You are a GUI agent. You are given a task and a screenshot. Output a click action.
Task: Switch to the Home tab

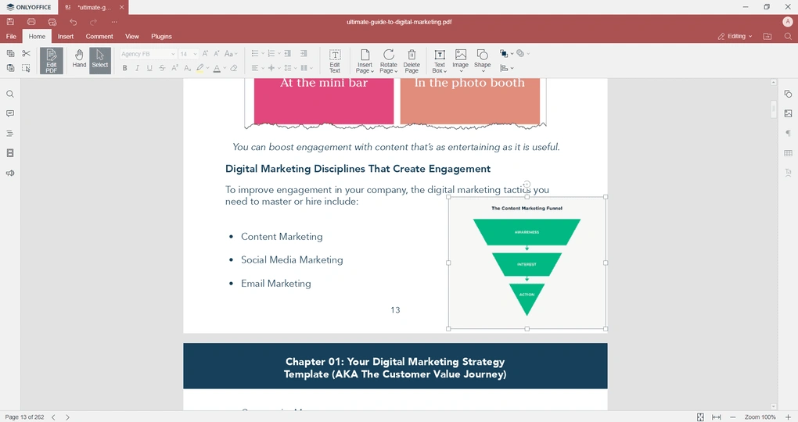[37, 37]
